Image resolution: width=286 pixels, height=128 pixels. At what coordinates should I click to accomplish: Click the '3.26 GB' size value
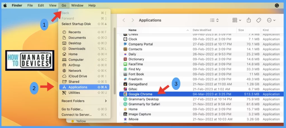(x=253, y=119)
